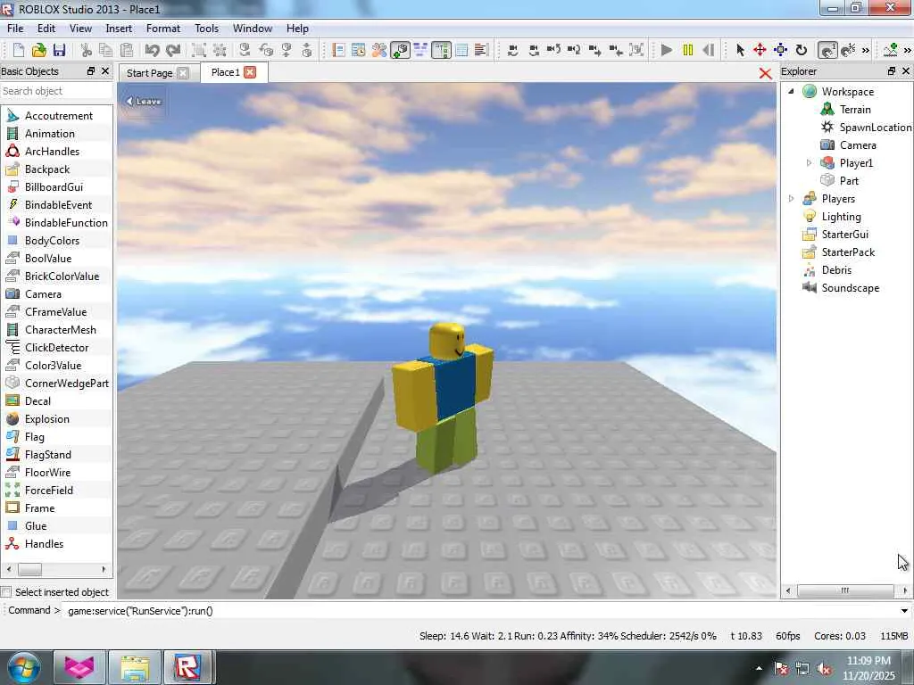The image size is (914, 685).
Task: Toggle the one-fifth stud grid snap icon
Action: [848, 50]
